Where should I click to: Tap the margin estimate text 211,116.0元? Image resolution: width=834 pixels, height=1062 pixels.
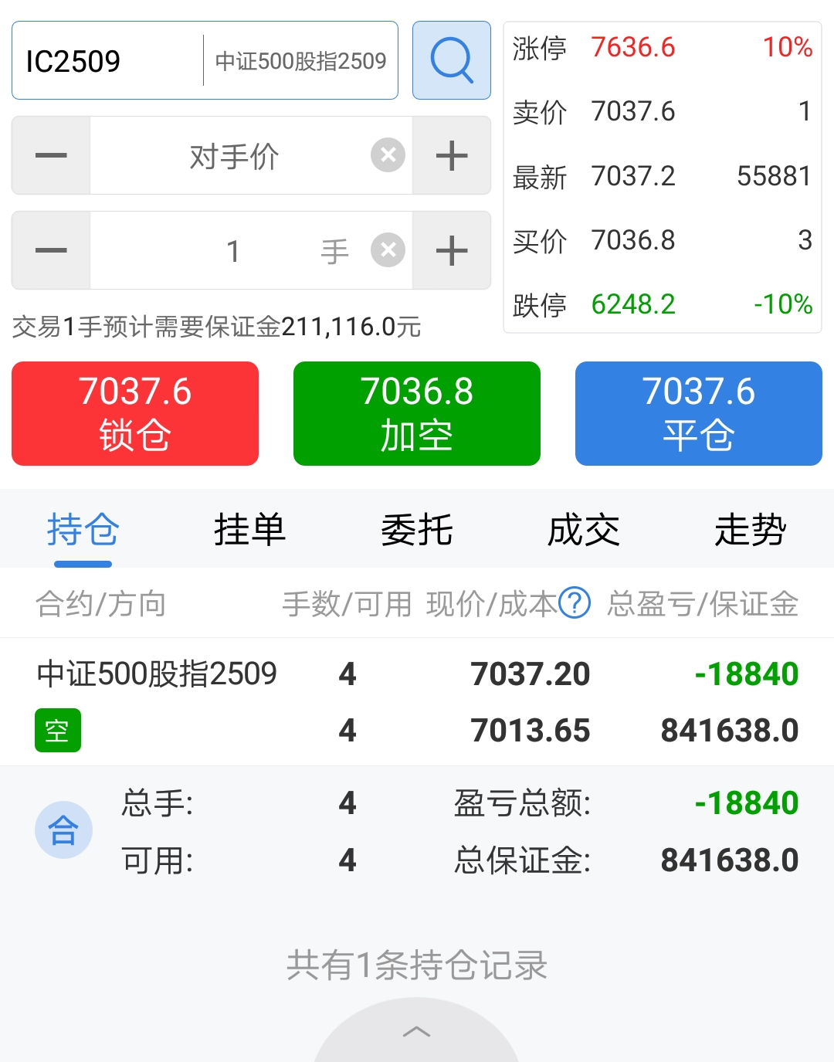351,327
